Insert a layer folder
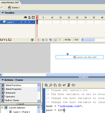 click(x=10, y=40)
